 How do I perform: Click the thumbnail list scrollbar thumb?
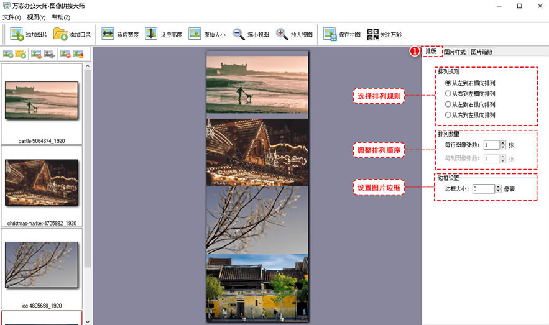pos(88,168)
